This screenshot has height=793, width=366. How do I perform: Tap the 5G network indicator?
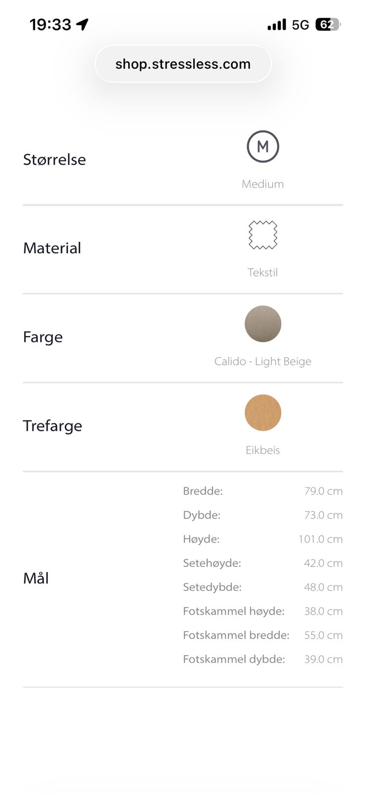pos(300,25)
